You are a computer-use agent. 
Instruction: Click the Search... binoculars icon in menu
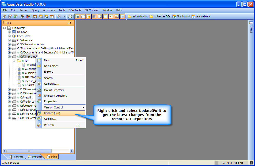(39, 78)
